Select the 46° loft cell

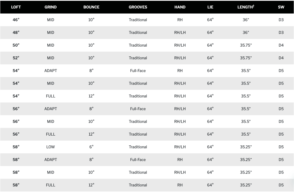point(16,20)
